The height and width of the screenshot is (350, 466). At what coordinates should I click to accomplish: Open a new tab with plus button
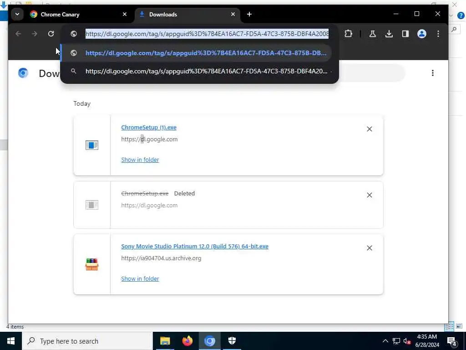point(249,14)
